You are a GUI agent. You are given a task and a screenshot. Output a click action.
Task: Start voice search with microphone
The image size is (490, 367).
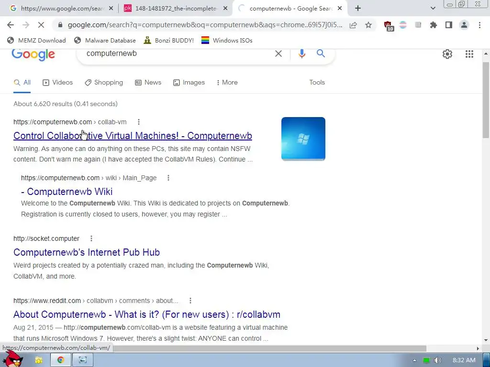click(301, 54)
